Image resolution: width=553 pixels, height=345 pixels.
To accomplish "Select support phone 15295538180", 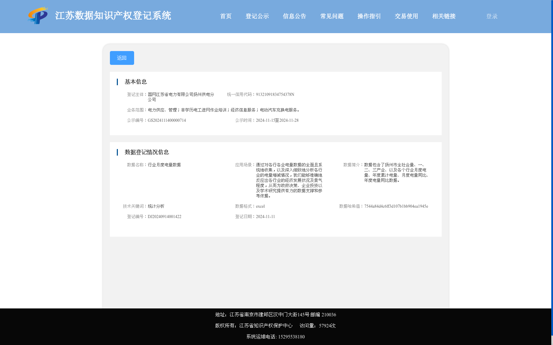I will pyautogui.click(x=291, y=337).
